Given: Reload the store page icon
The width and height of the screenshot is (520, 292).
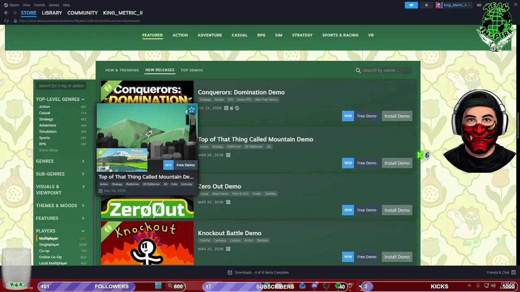Looking at the screenshot, I should (6, 21).
